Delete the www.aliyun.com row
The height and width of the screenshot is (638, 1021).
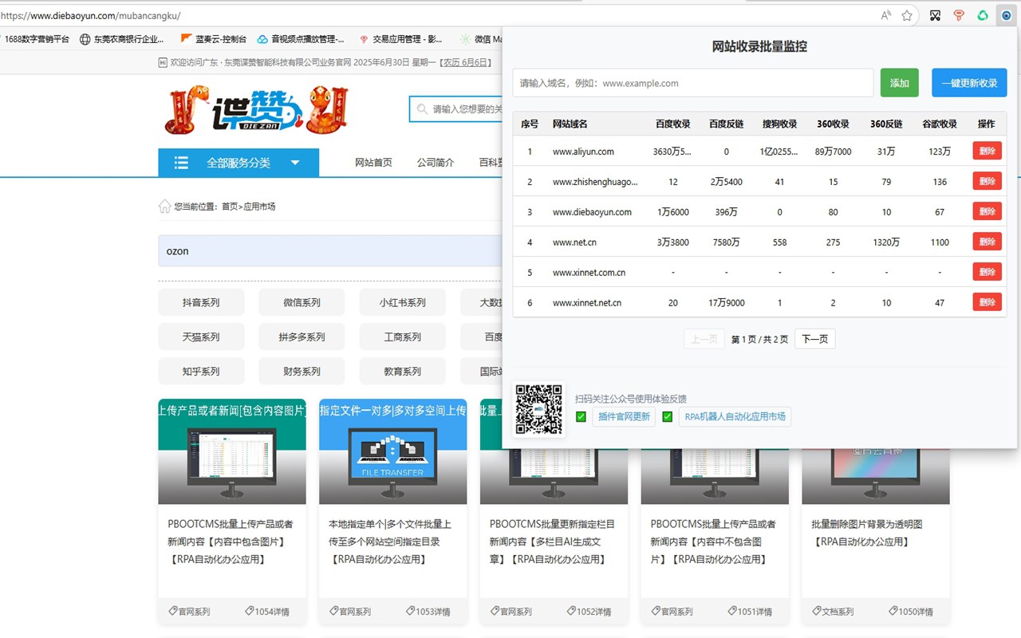tap(987, 151)
